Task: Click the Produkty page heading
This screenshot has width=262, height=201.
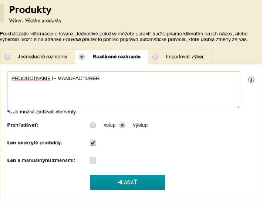Action: tap(30, 10)
